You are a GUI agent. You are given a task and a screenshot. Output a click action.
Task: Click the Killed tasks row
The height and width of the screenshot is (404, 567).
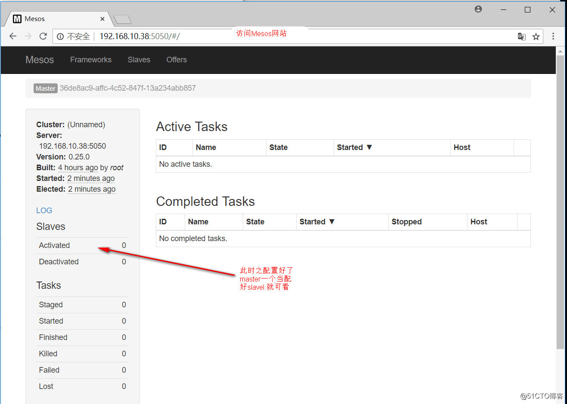tap(82, 354)
